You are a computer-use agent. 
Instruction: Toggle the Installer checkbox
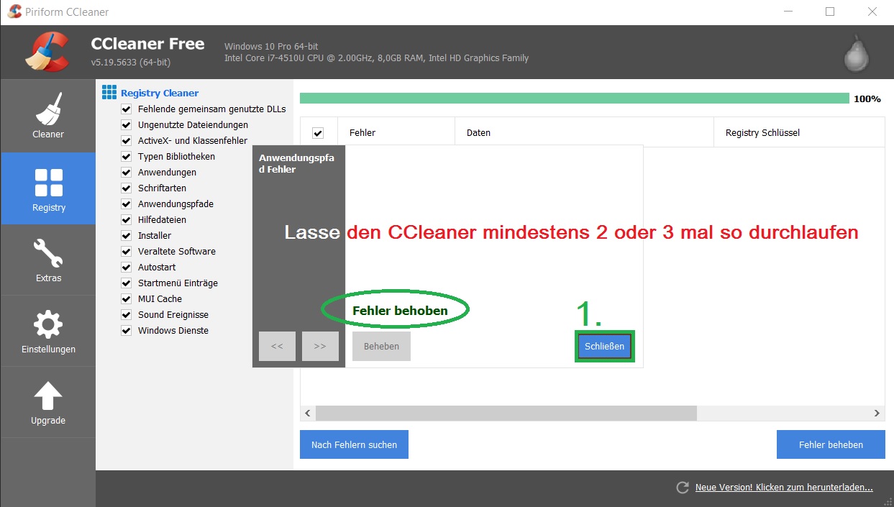pos(127,236)
